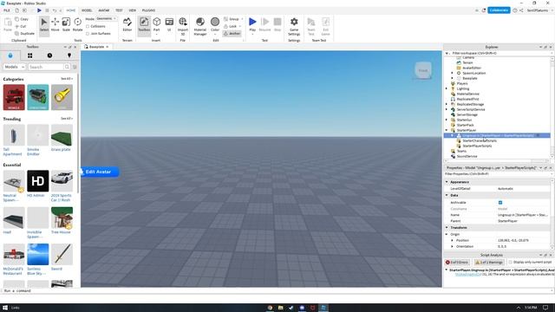Toggle the Toolbox panel button
Screen dimensions: 555x312
(144, 25)
